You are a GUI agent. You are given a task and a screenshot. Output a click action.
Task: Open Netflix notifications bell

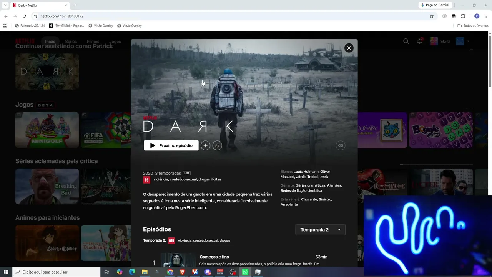419,41
